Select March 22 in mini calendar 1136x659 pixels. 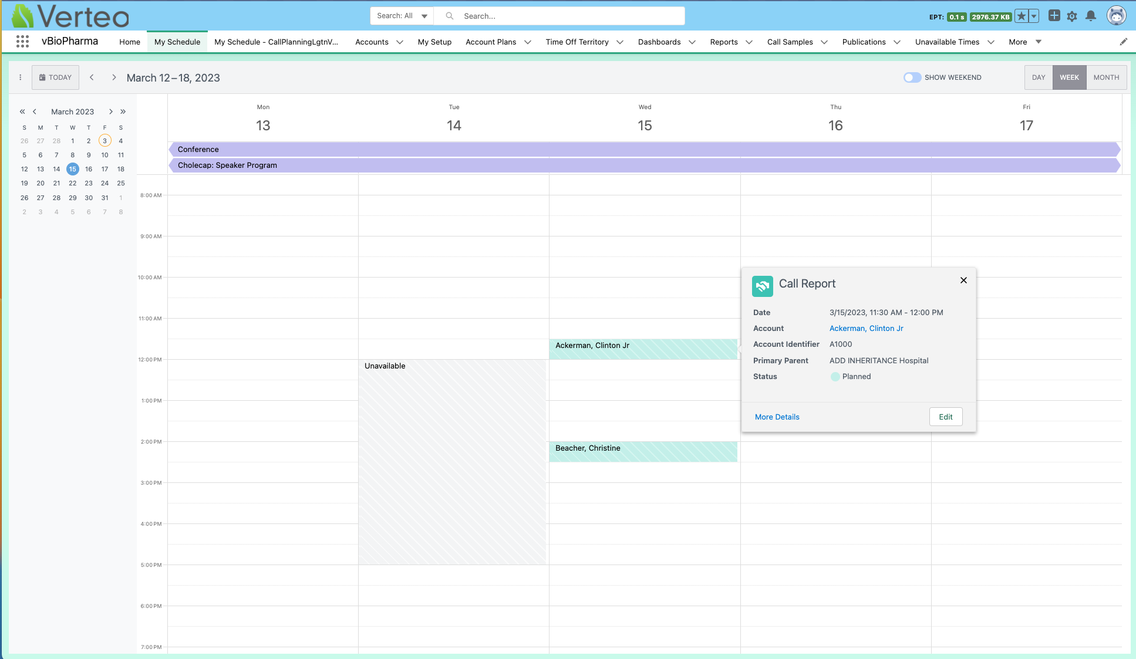72,183
